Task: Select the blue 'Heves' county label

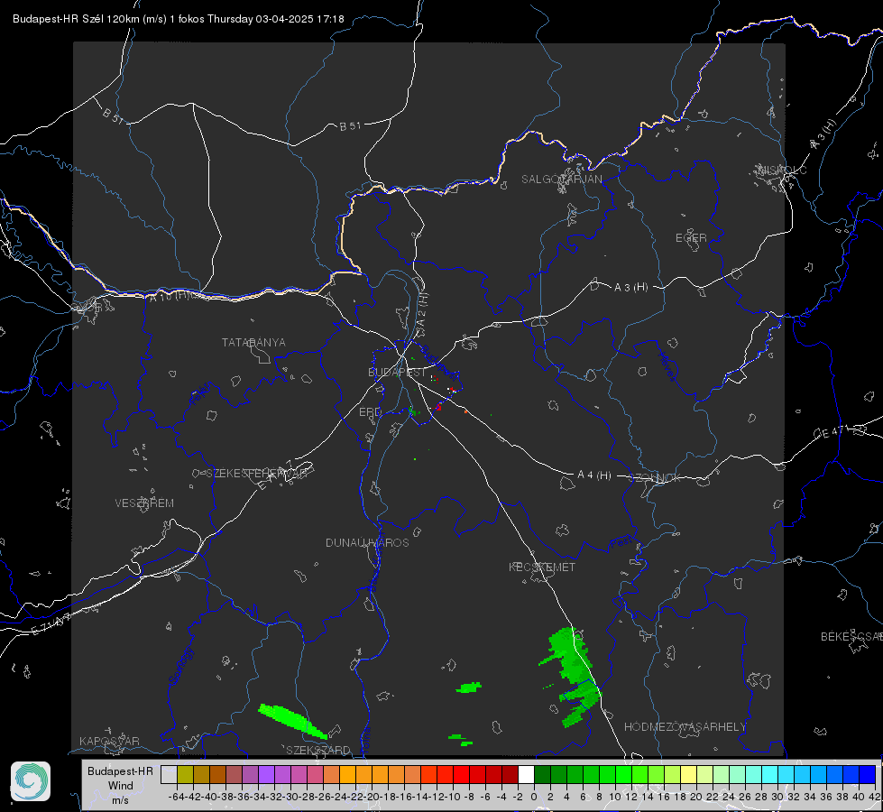Action: coord(667,367)
